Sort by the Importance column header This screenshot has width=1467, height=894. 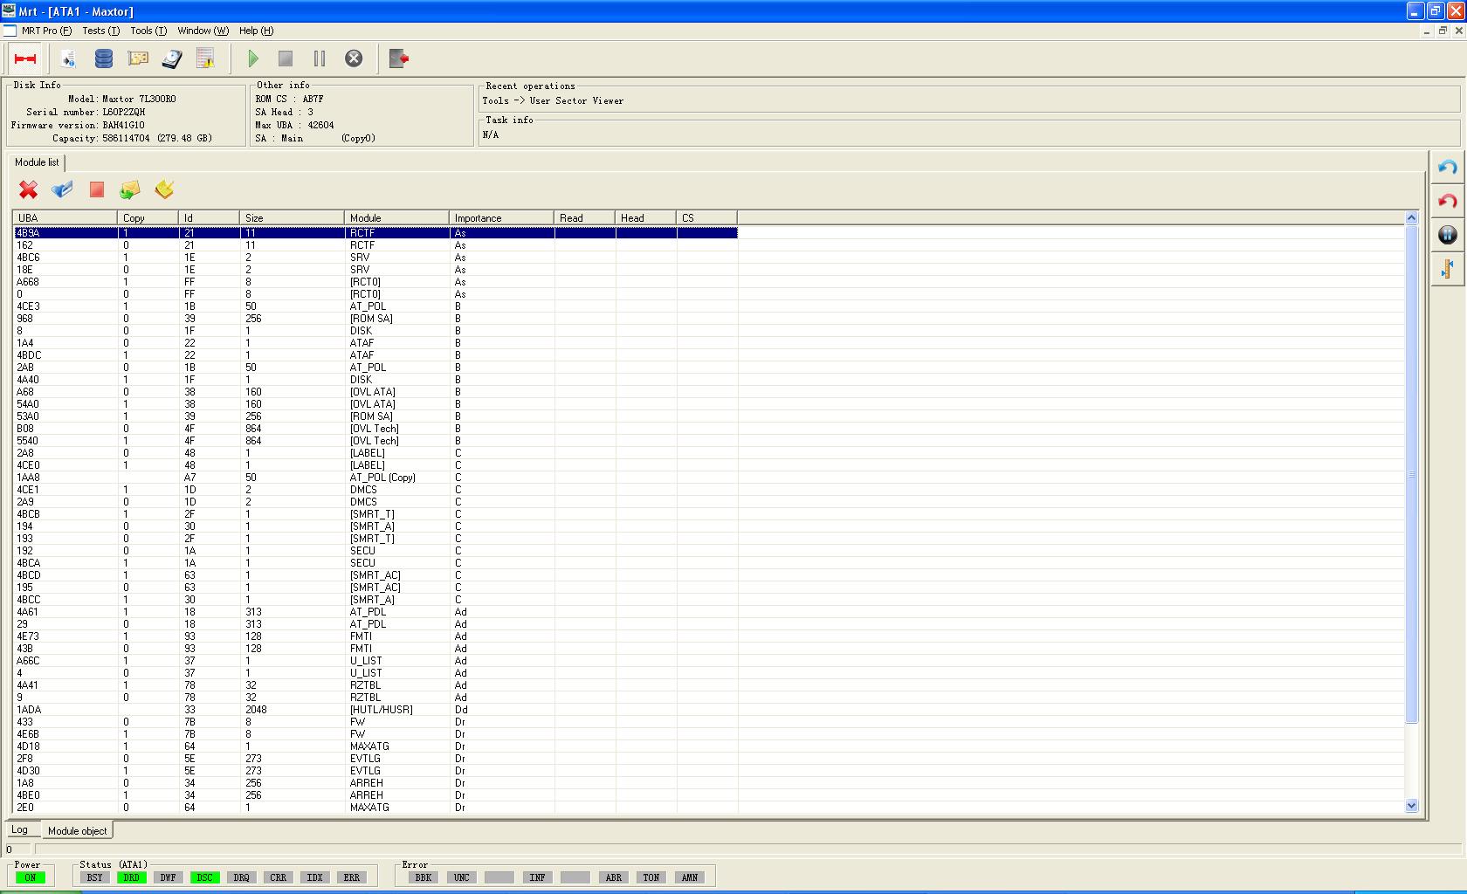coord(502,218)
